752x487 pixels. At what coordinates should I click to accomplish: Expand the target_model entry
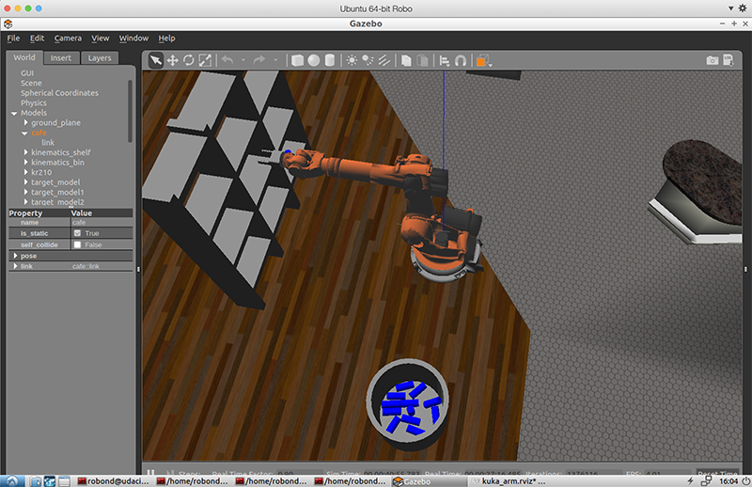(x=26, y=182)
